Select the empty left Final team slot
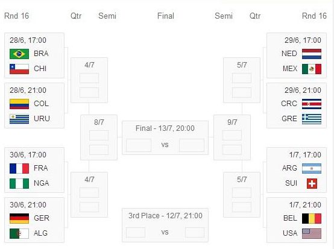334x249 pixels. click(x=139, y=145)
